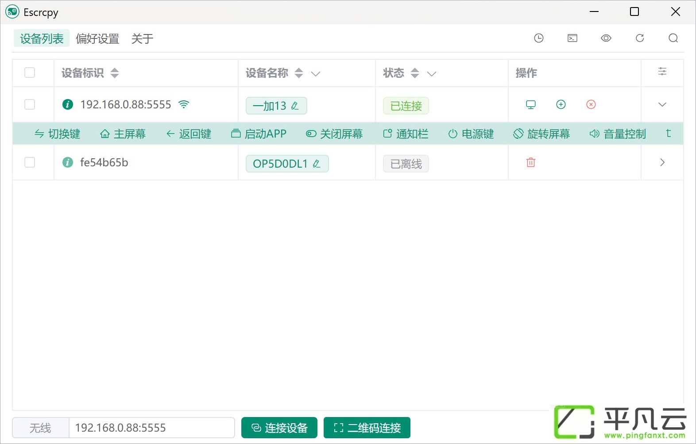Switch to 设备列表 tab
This screenshot has height=444, width=696.
tap(42, 38)
